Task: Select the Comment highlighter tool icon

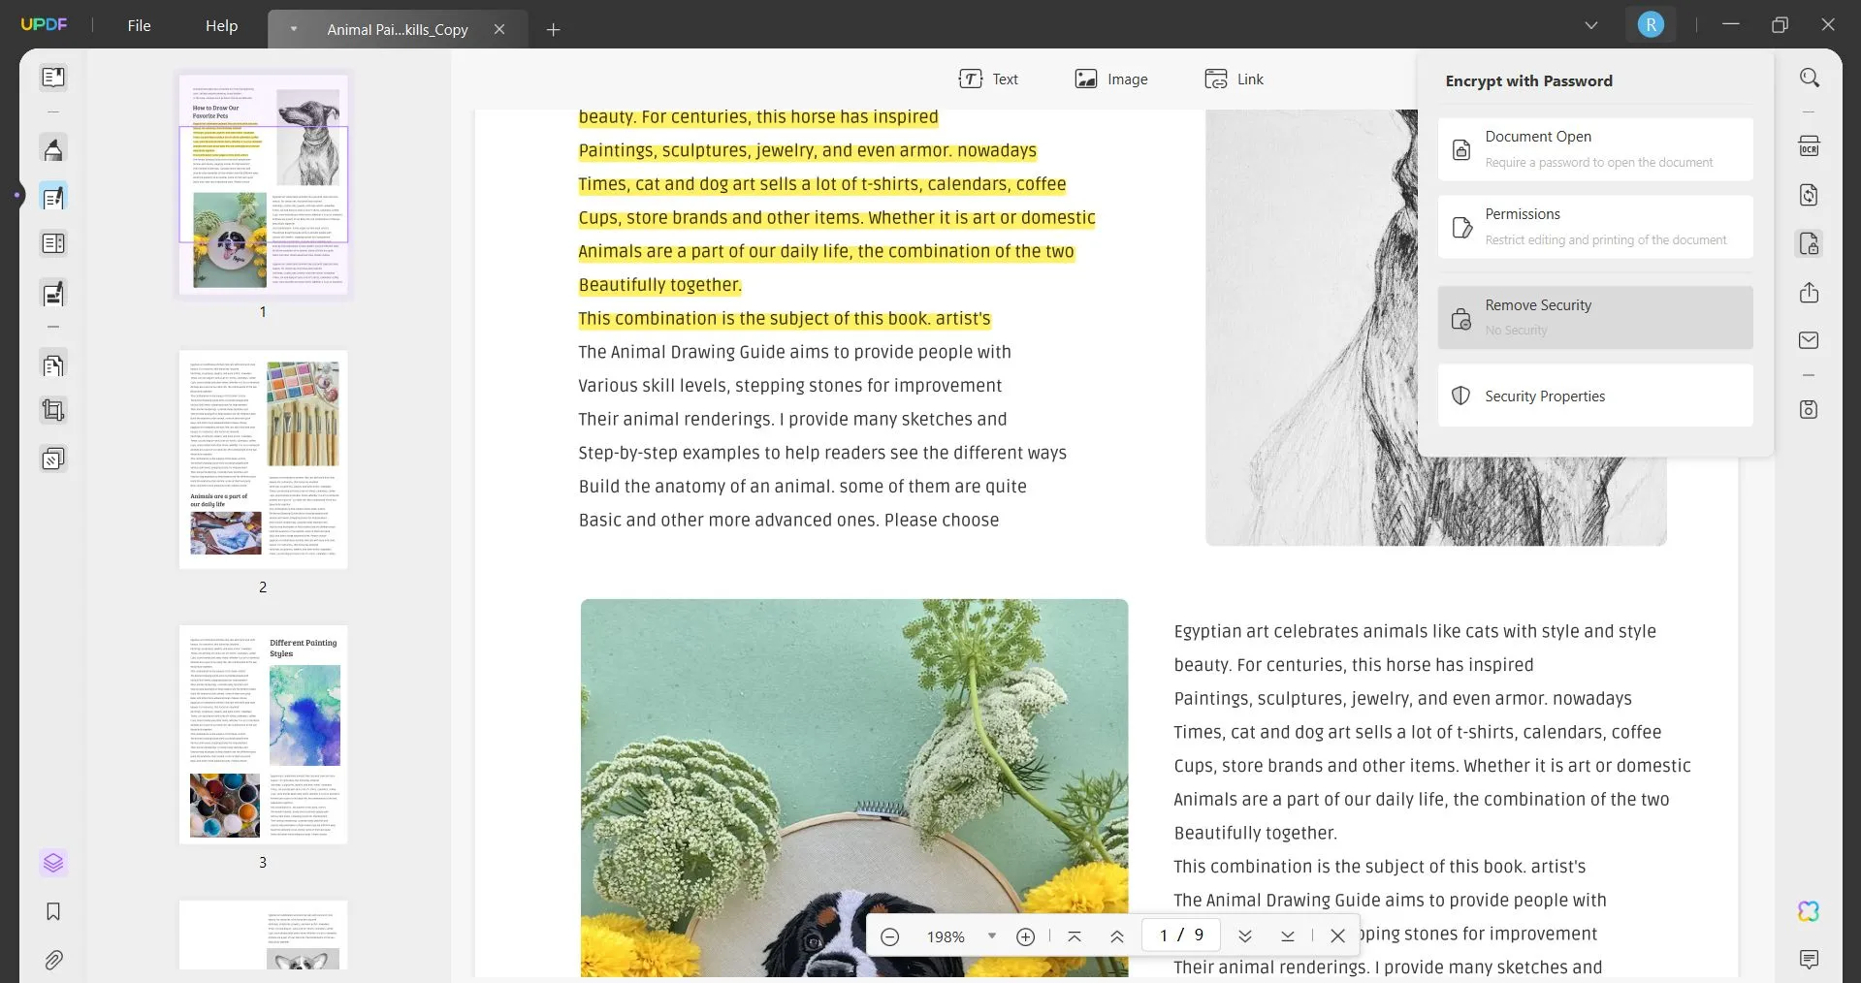Action: tap(53, 149)
